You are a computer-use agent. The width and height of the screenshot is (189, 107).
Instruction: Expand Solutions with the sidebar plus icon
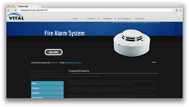(62, 93)
